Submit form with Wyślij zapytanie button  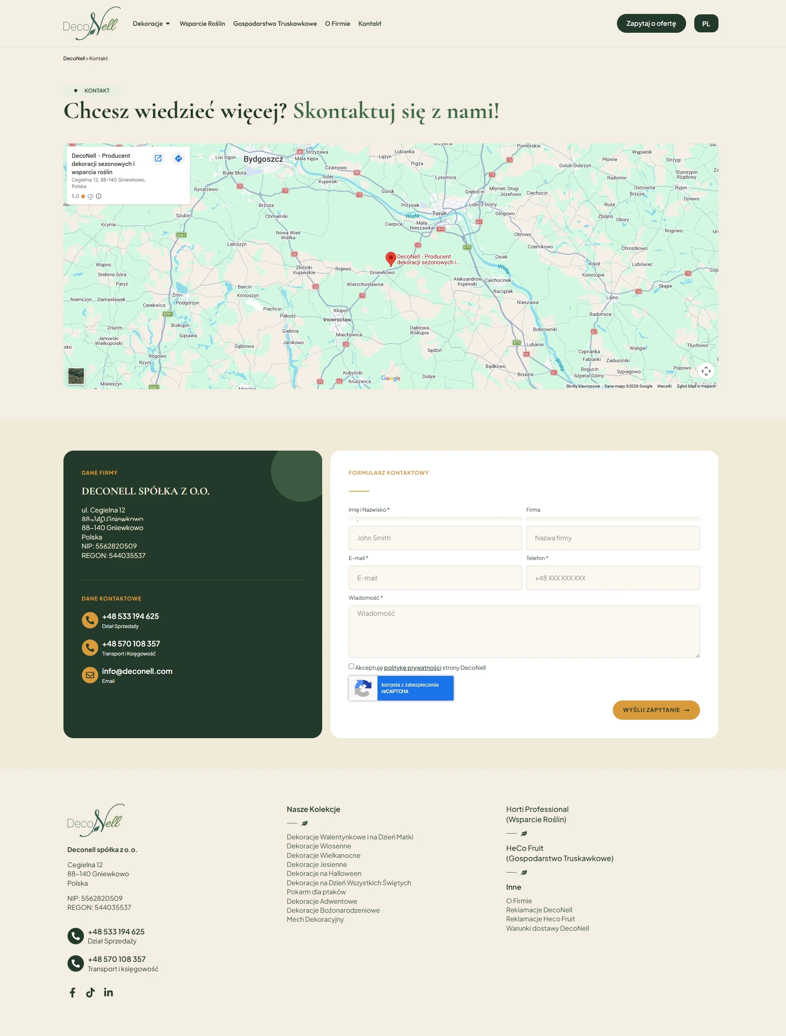click(x=656, y=710)
